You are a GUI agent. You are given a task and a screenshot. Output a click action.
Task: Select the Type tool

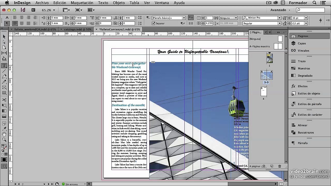(x=4, y=66)
